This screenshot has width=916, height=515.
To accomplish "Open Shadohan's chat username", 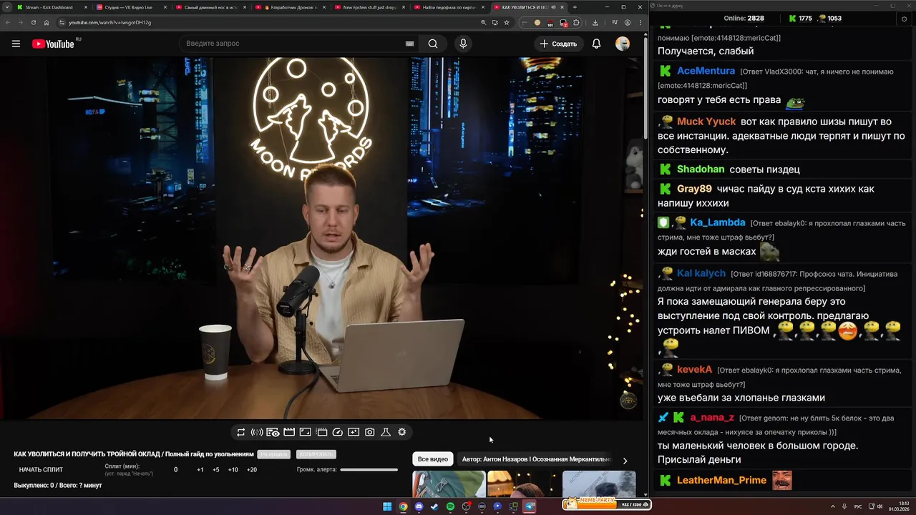I will click(701, 170).
